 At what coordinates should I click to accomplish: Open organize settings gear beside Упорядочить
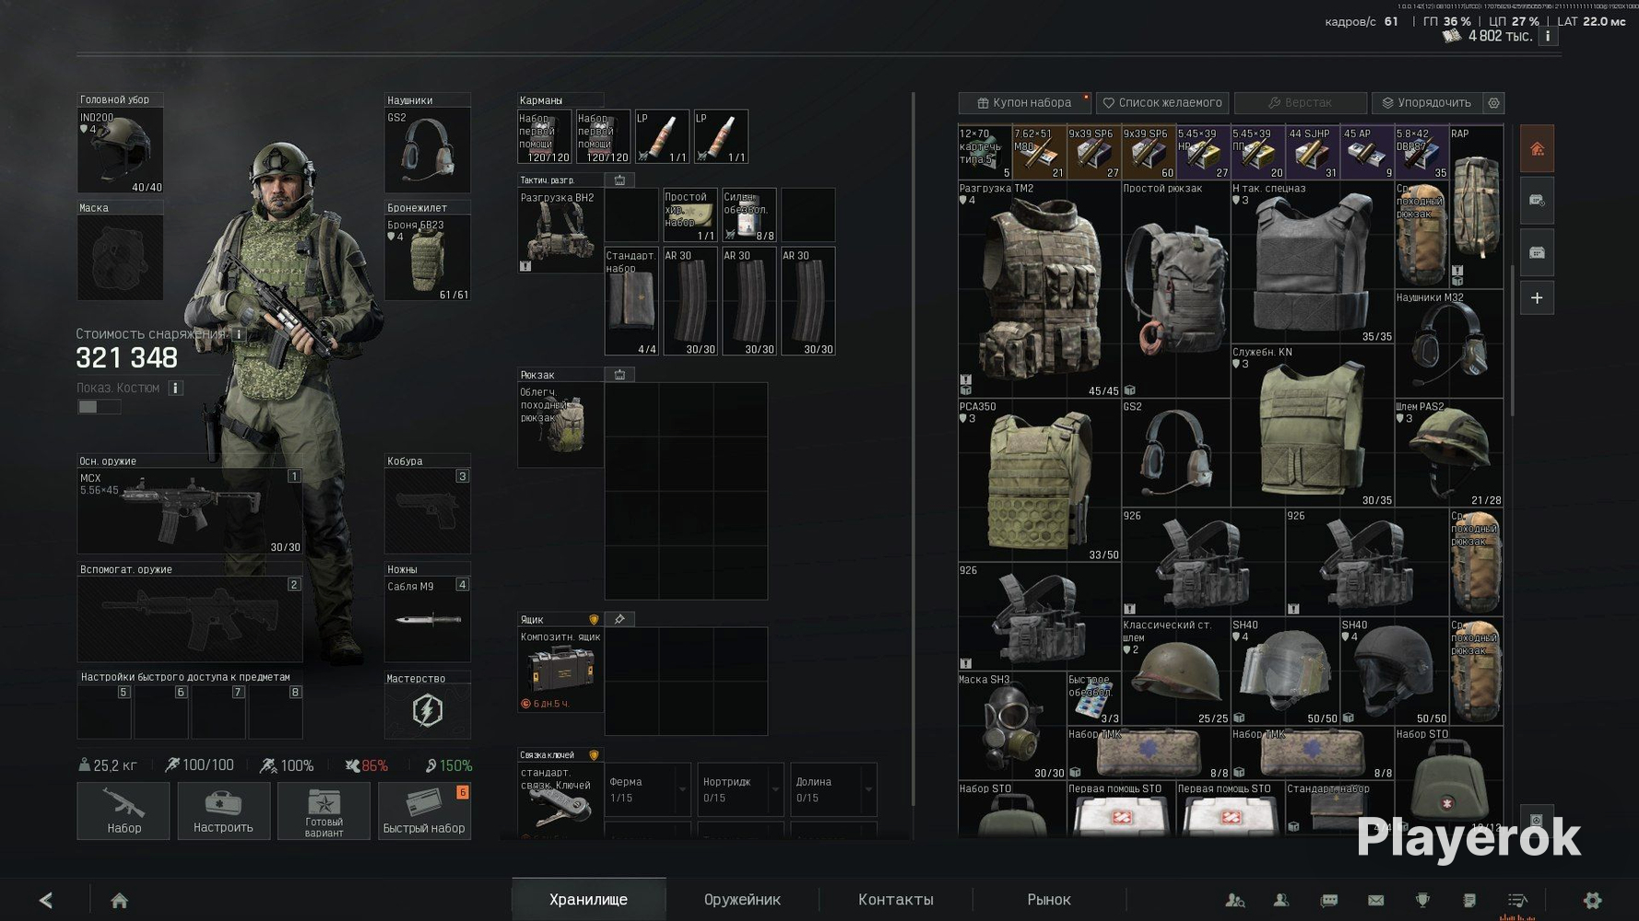tap(1494, 103)
